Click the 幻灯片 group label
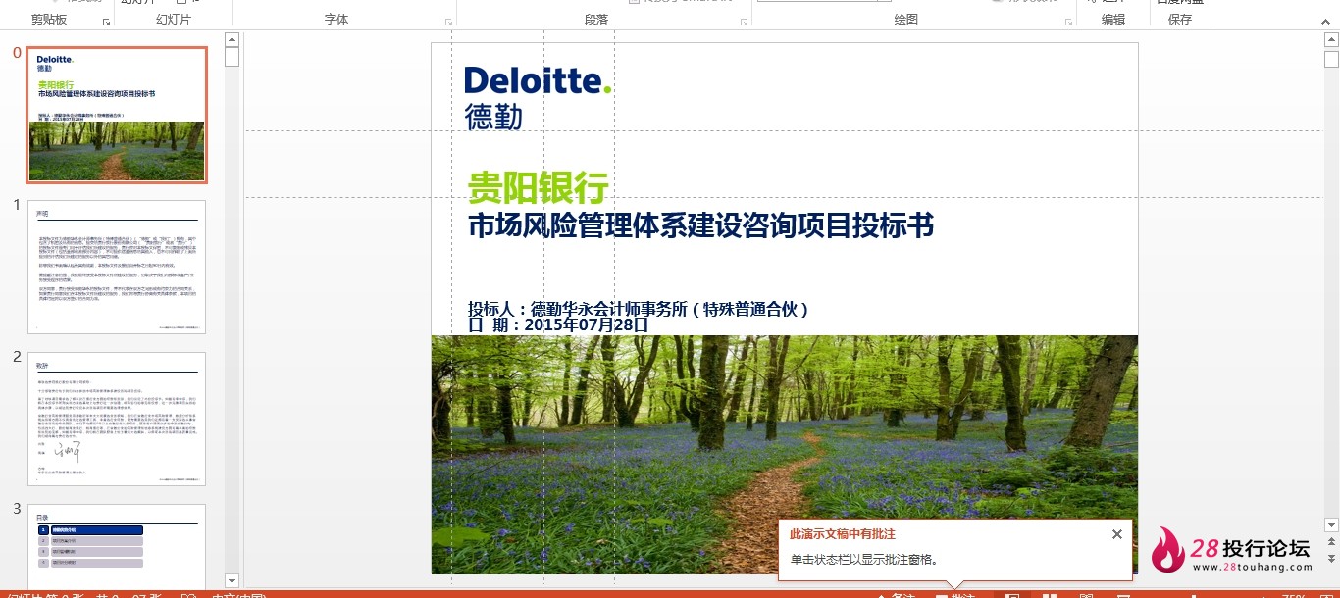 pos(174,20)
